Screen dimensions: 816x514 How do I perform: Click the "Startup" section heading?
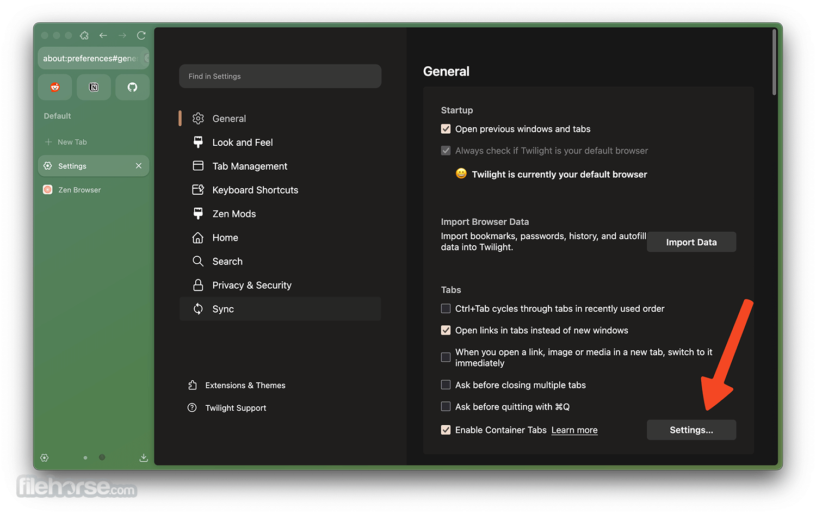pyautogui.click(x=457, y=110)
